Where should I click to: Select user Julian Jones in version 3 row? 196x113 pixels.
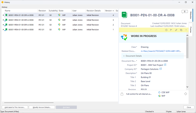coord(78,20)
